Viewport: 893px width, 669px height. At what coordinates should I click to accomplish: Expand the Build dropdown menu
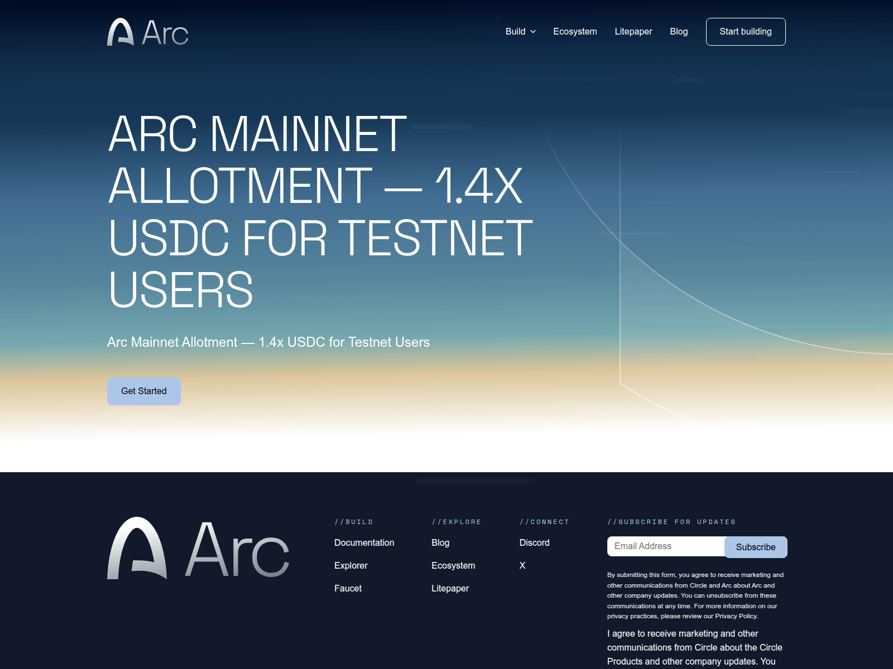tap(520, 32)
